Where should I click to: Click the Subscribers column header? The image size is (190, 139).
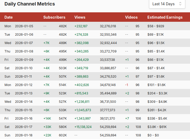point(54,17)
